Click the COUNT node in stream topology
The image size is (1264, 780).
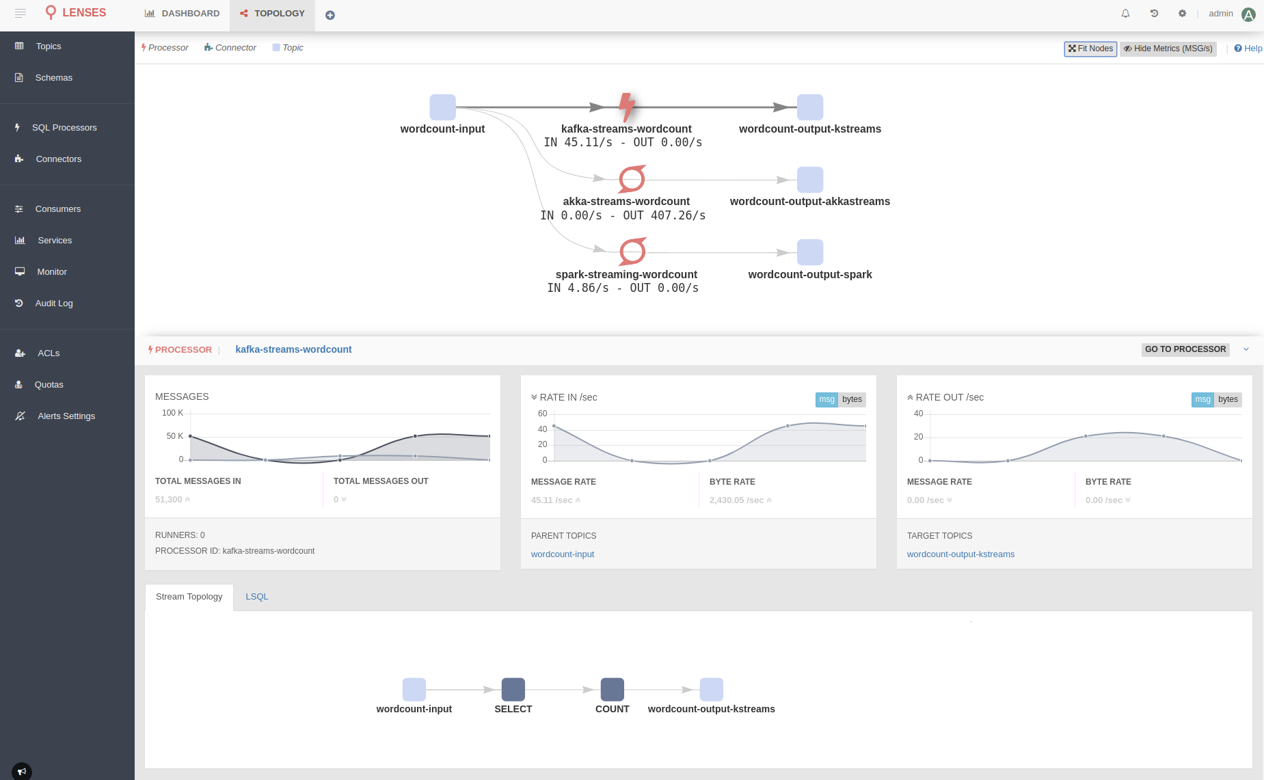(x=613, y=689)
